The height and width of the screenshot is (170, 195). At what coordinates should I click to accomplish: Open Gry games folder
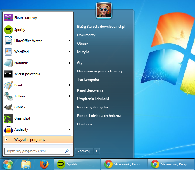click(80, 63)
